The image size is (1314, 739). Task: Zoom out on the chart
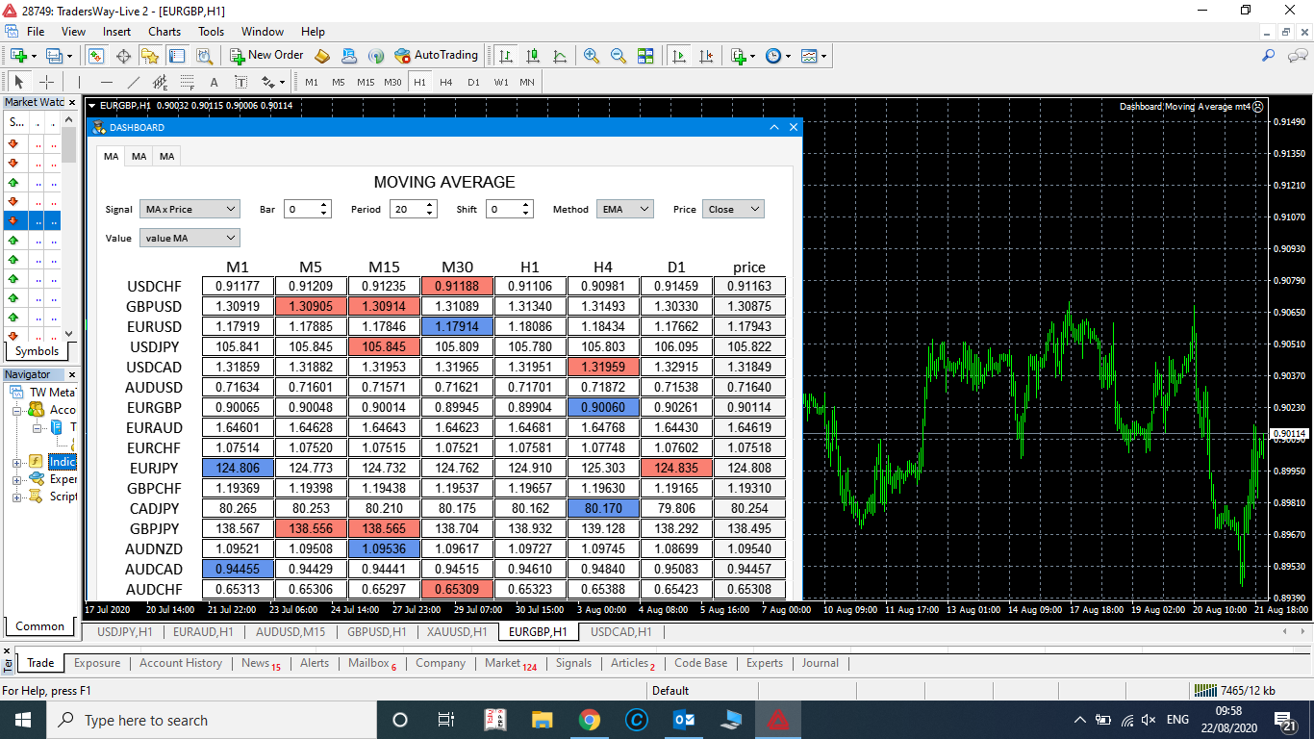point(619,56)
